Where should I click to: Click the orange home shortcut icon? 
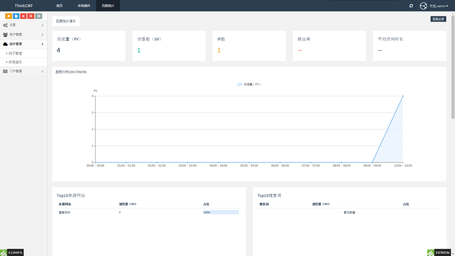tap(8, 16)
